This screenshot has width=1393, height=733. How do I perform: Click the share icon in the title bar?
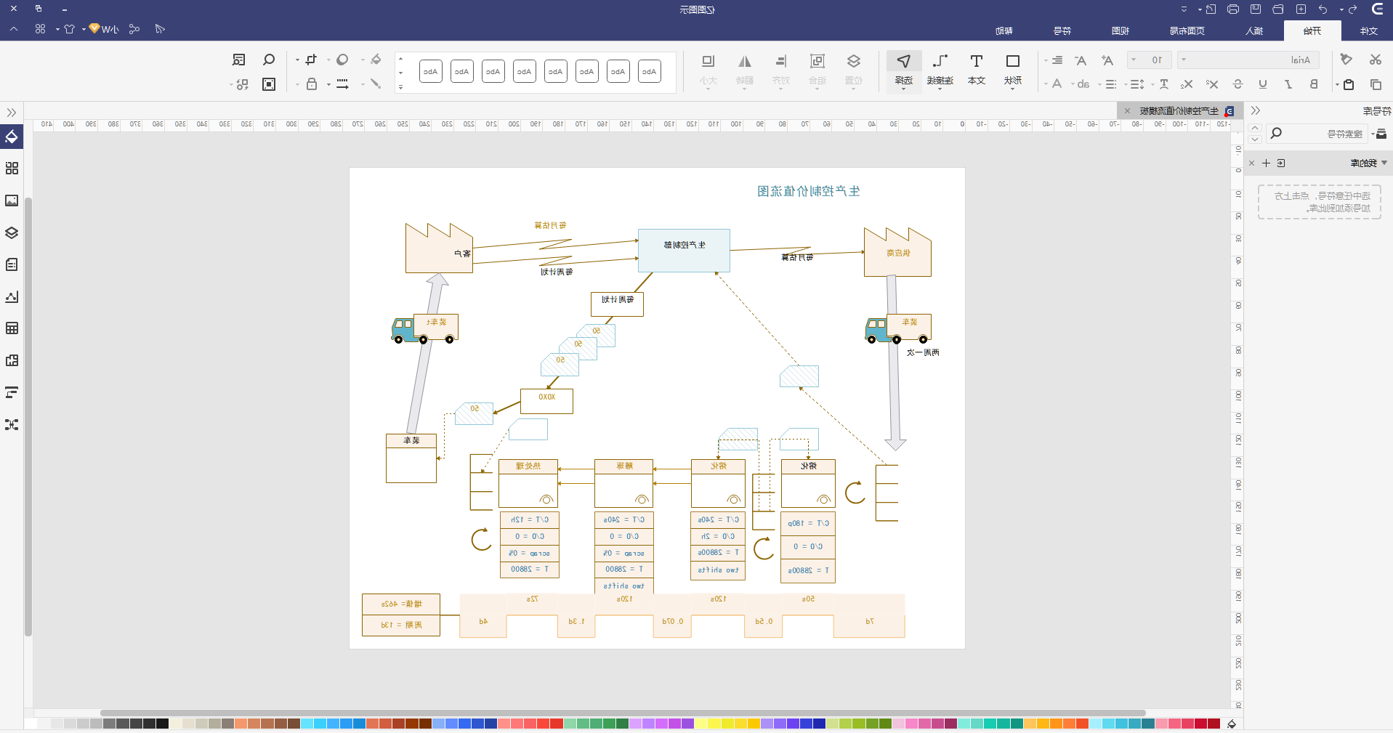coord(134,29)
